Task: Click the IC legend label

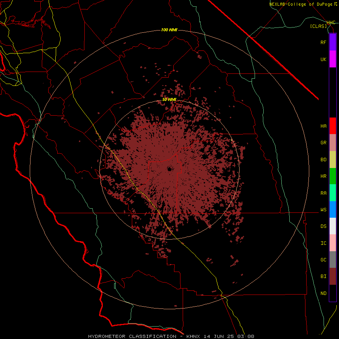Action: [323, 243]
